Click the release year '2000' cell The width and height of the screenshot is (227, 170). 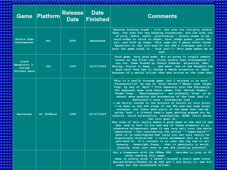[73, 41]
